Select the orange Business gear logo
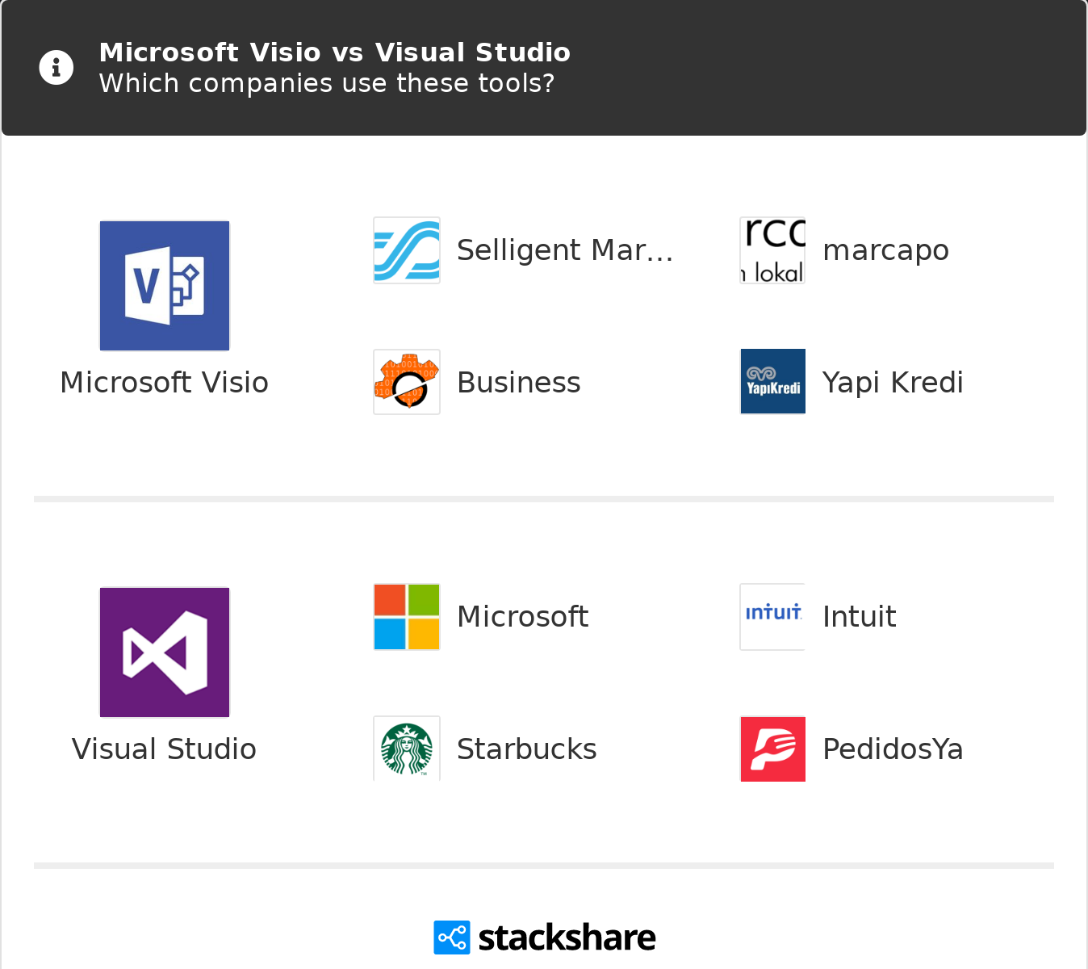The width and height of the screenshot is (1088, 969). tap(406, 381)
